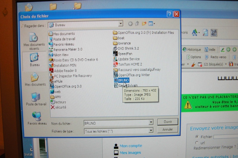Image resolution: width=238 pixels, height=158 pixels.
Task: Select the Fichier radio button in browser
Action: 197,137
